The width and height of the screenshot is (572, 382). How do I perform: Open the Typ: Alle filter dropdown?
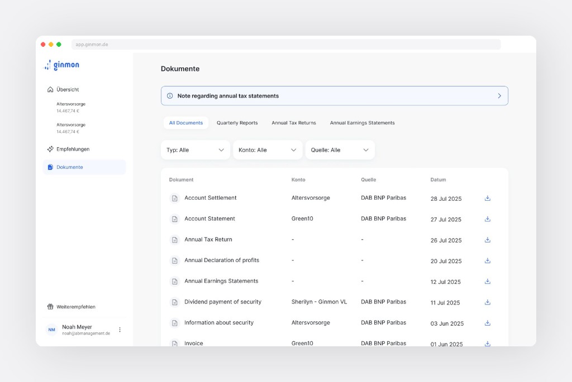[x=195, y=150]
